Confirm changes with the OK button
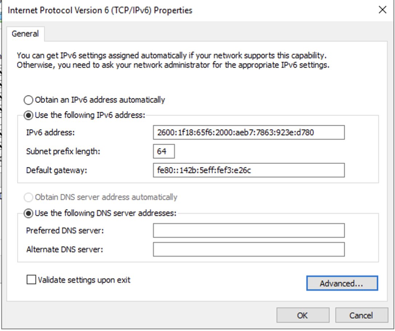The image size is (395, 331). coord(303,315)
